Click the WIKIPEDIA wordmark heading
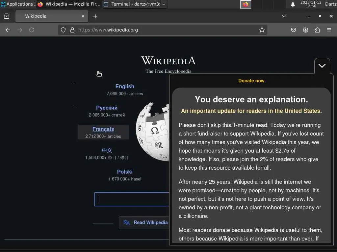337x252 pixels. 168,60
